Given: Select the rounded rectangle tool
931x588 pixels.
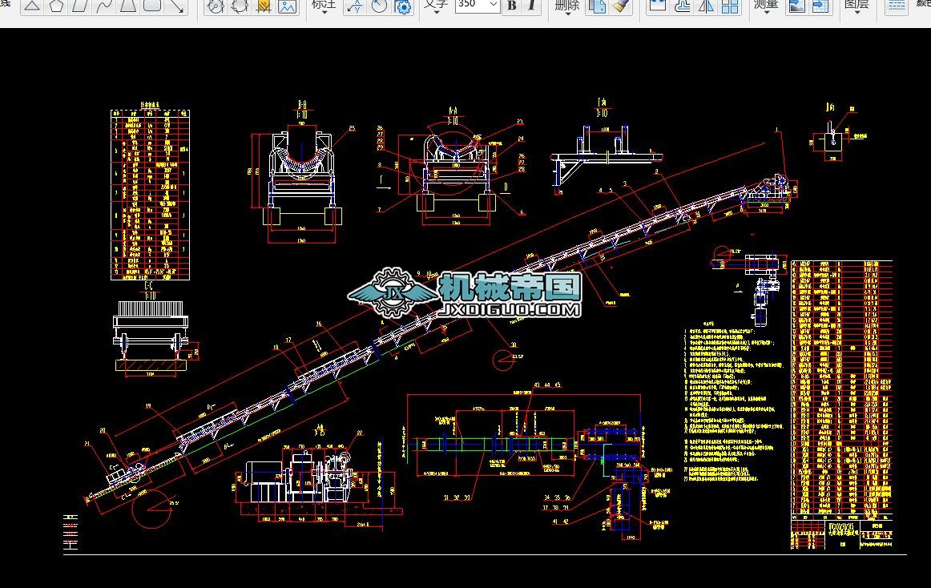Looking at the screenshot, I should coord(152,6).
